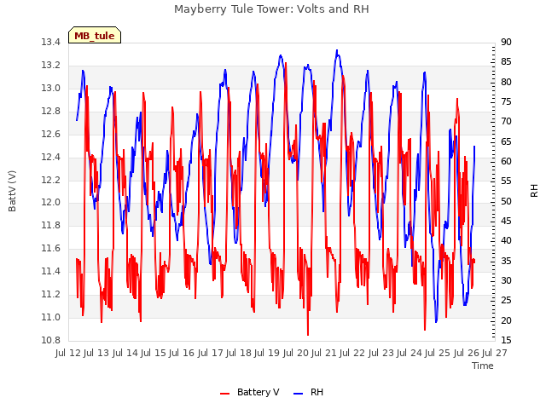Click the 80 RH axis tick
The image size is (546, 409).
(506, 82)
